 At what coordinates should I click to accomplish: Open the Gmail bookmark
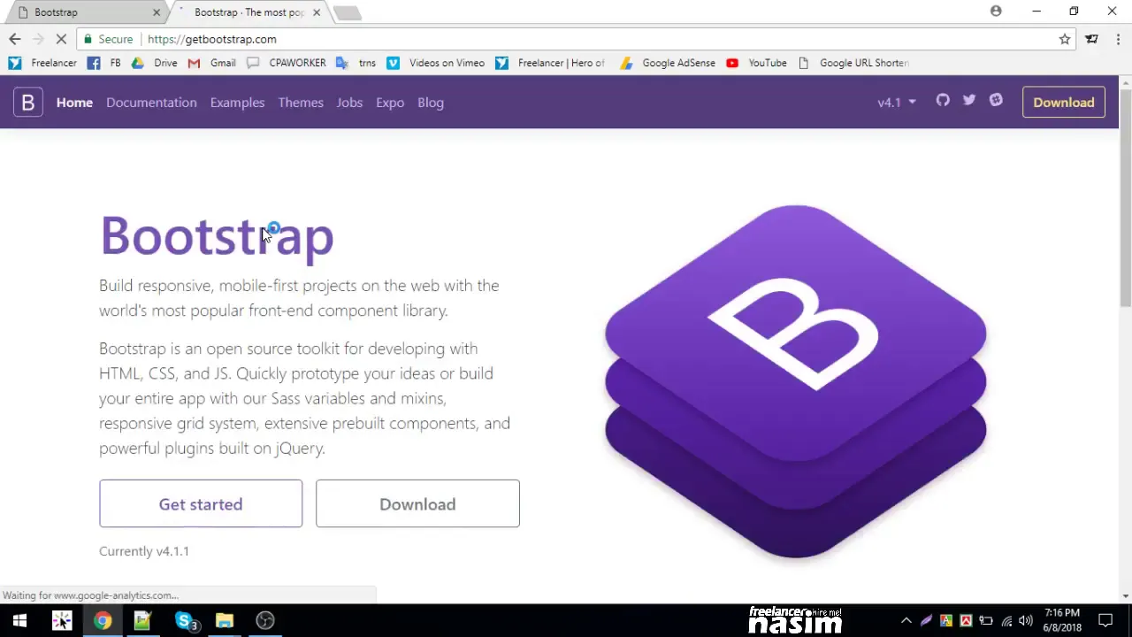[212, 63]
